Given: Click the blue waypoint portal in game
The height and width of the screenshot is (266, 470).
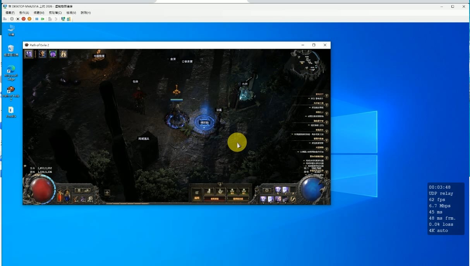Looking at the screenshot, I should click(204, 122).
